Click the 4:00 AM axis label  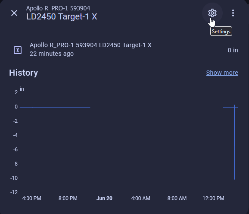(140, 198)
